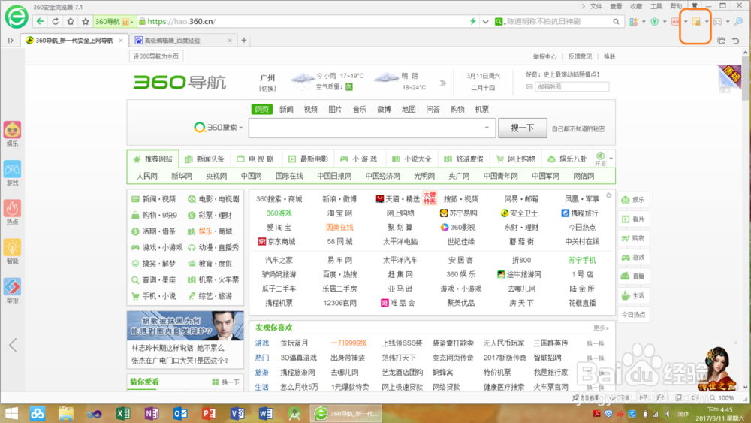Click the page settings gear near 凤凰·军事
Image resolution: width=751 pixels, height=423 pixels.
pyautogui.click(x=609, y=195)
